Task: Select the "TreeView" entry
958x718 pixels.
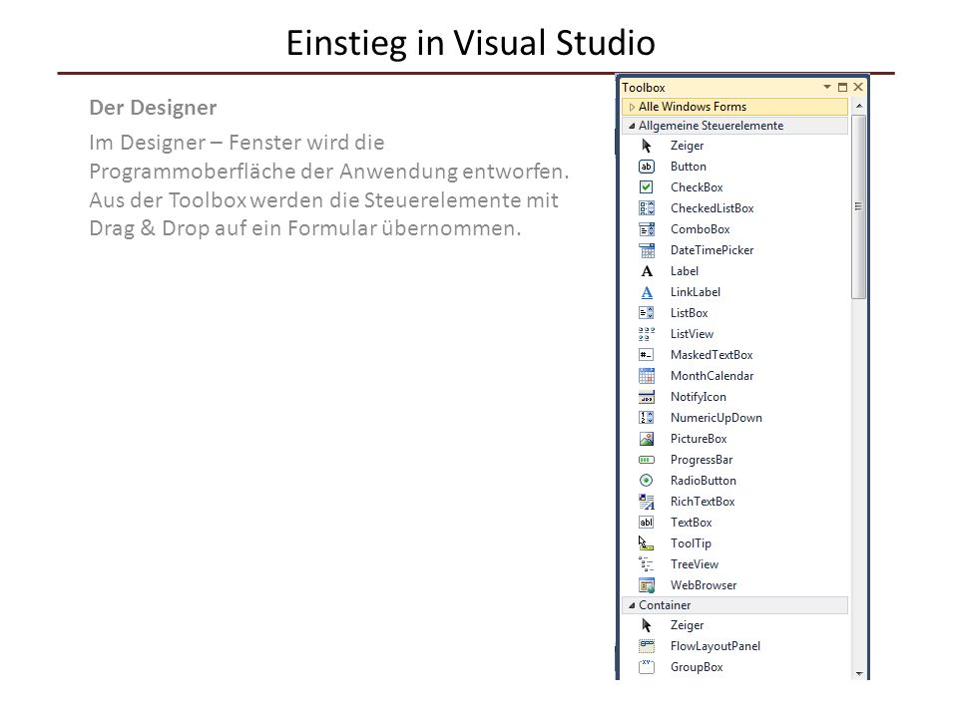Action: point(695,564)
